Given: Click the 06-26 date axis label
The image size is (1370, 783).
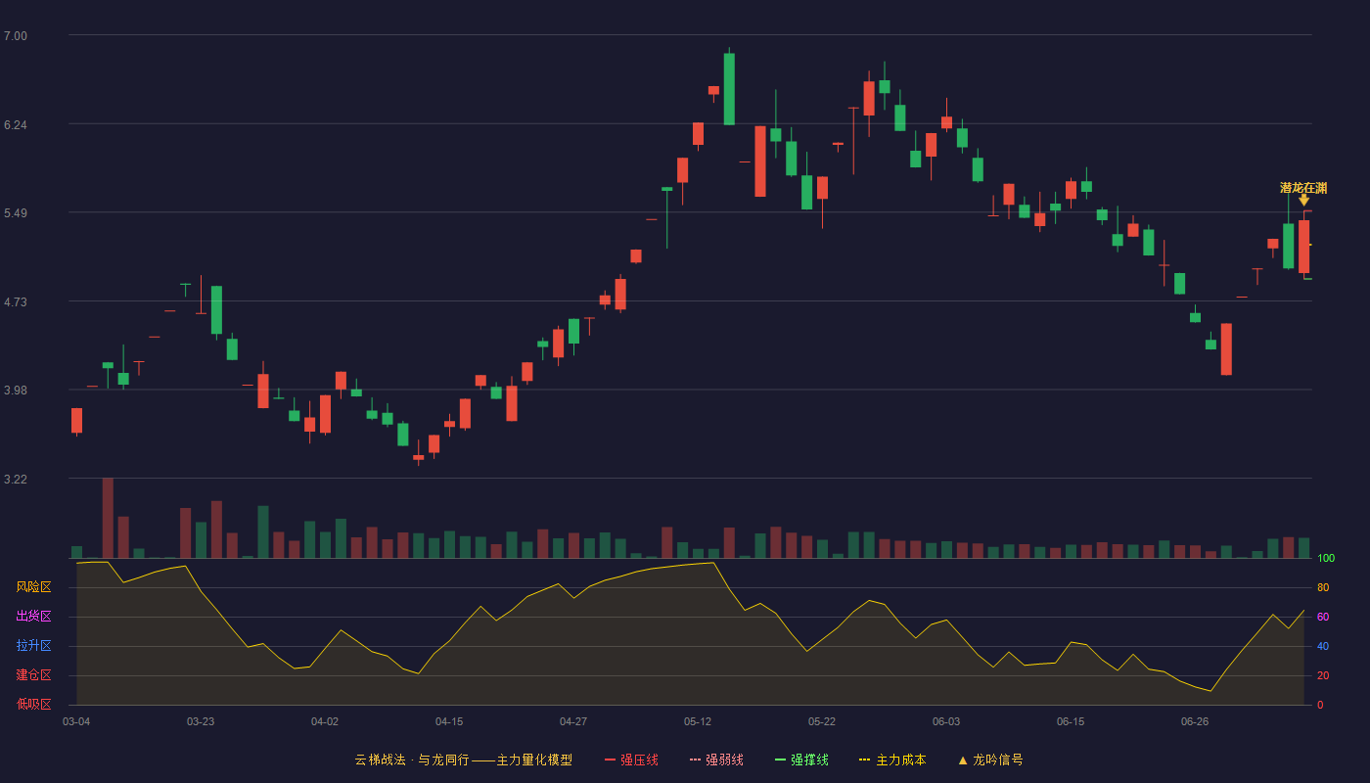Looking at the screenshot, I should [1195, 721].
